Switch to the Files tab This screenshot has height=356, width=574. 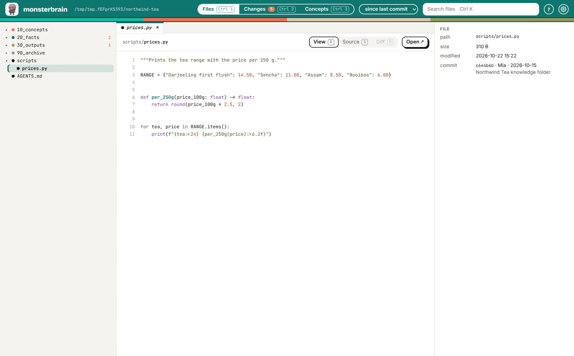click(218, 9)
